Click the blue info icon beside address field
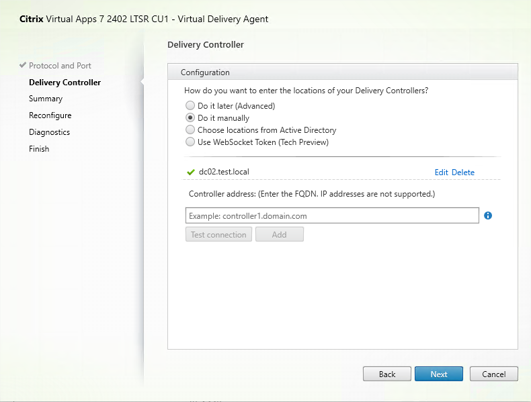This screenshot has height=402, width=531. point(488,215)
